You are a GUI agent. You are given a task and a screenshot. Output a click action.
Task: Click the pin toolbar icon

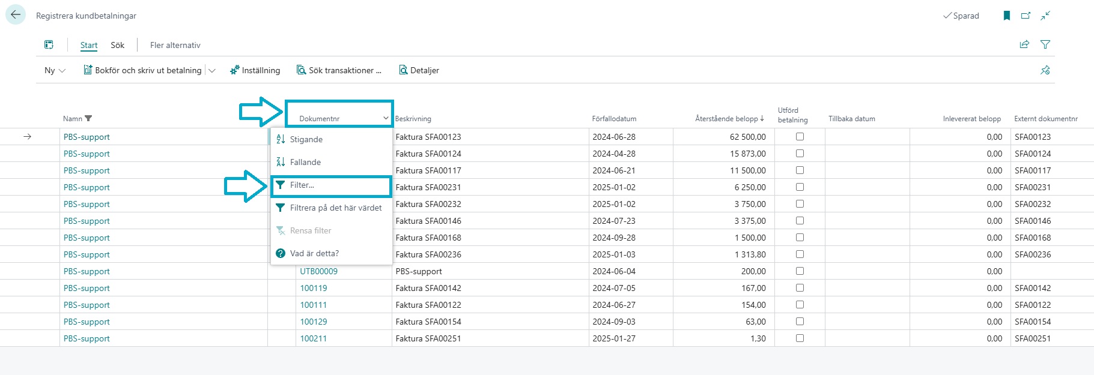[1045, 70]
